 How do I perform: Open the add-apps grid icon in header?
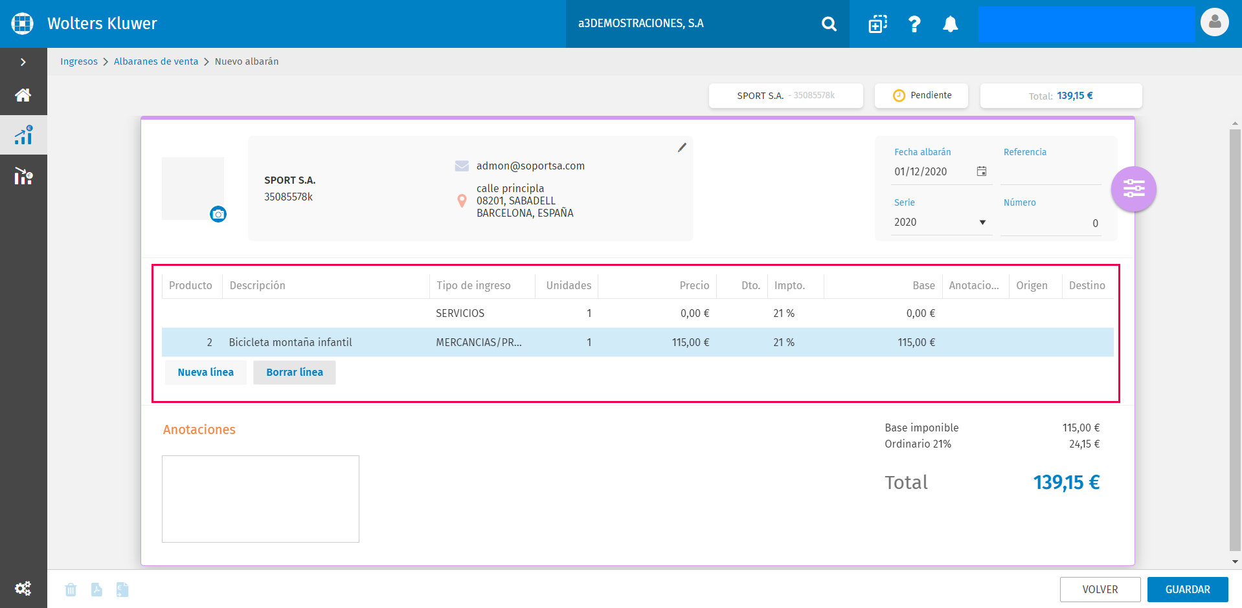click(x=877, y=24)
